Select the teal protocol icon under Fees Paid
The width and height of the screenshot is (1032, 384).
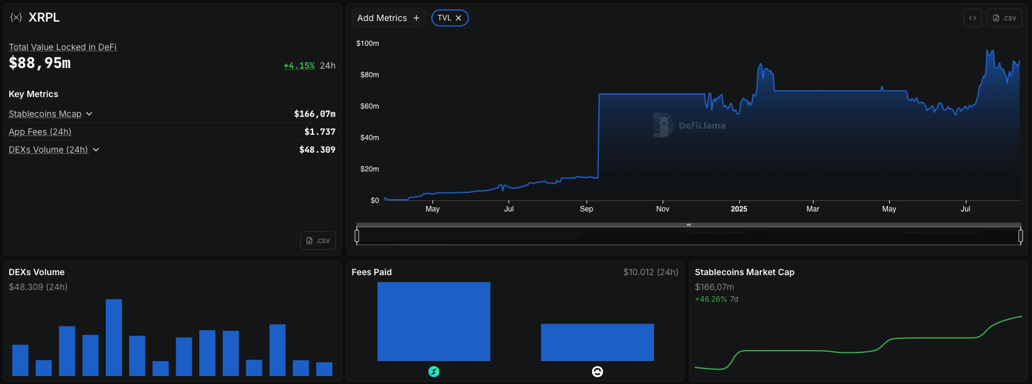pos(434,372)
